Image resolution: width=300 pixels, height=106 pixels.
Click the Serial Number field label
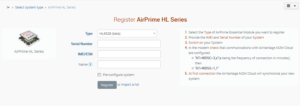coord(82,44)
